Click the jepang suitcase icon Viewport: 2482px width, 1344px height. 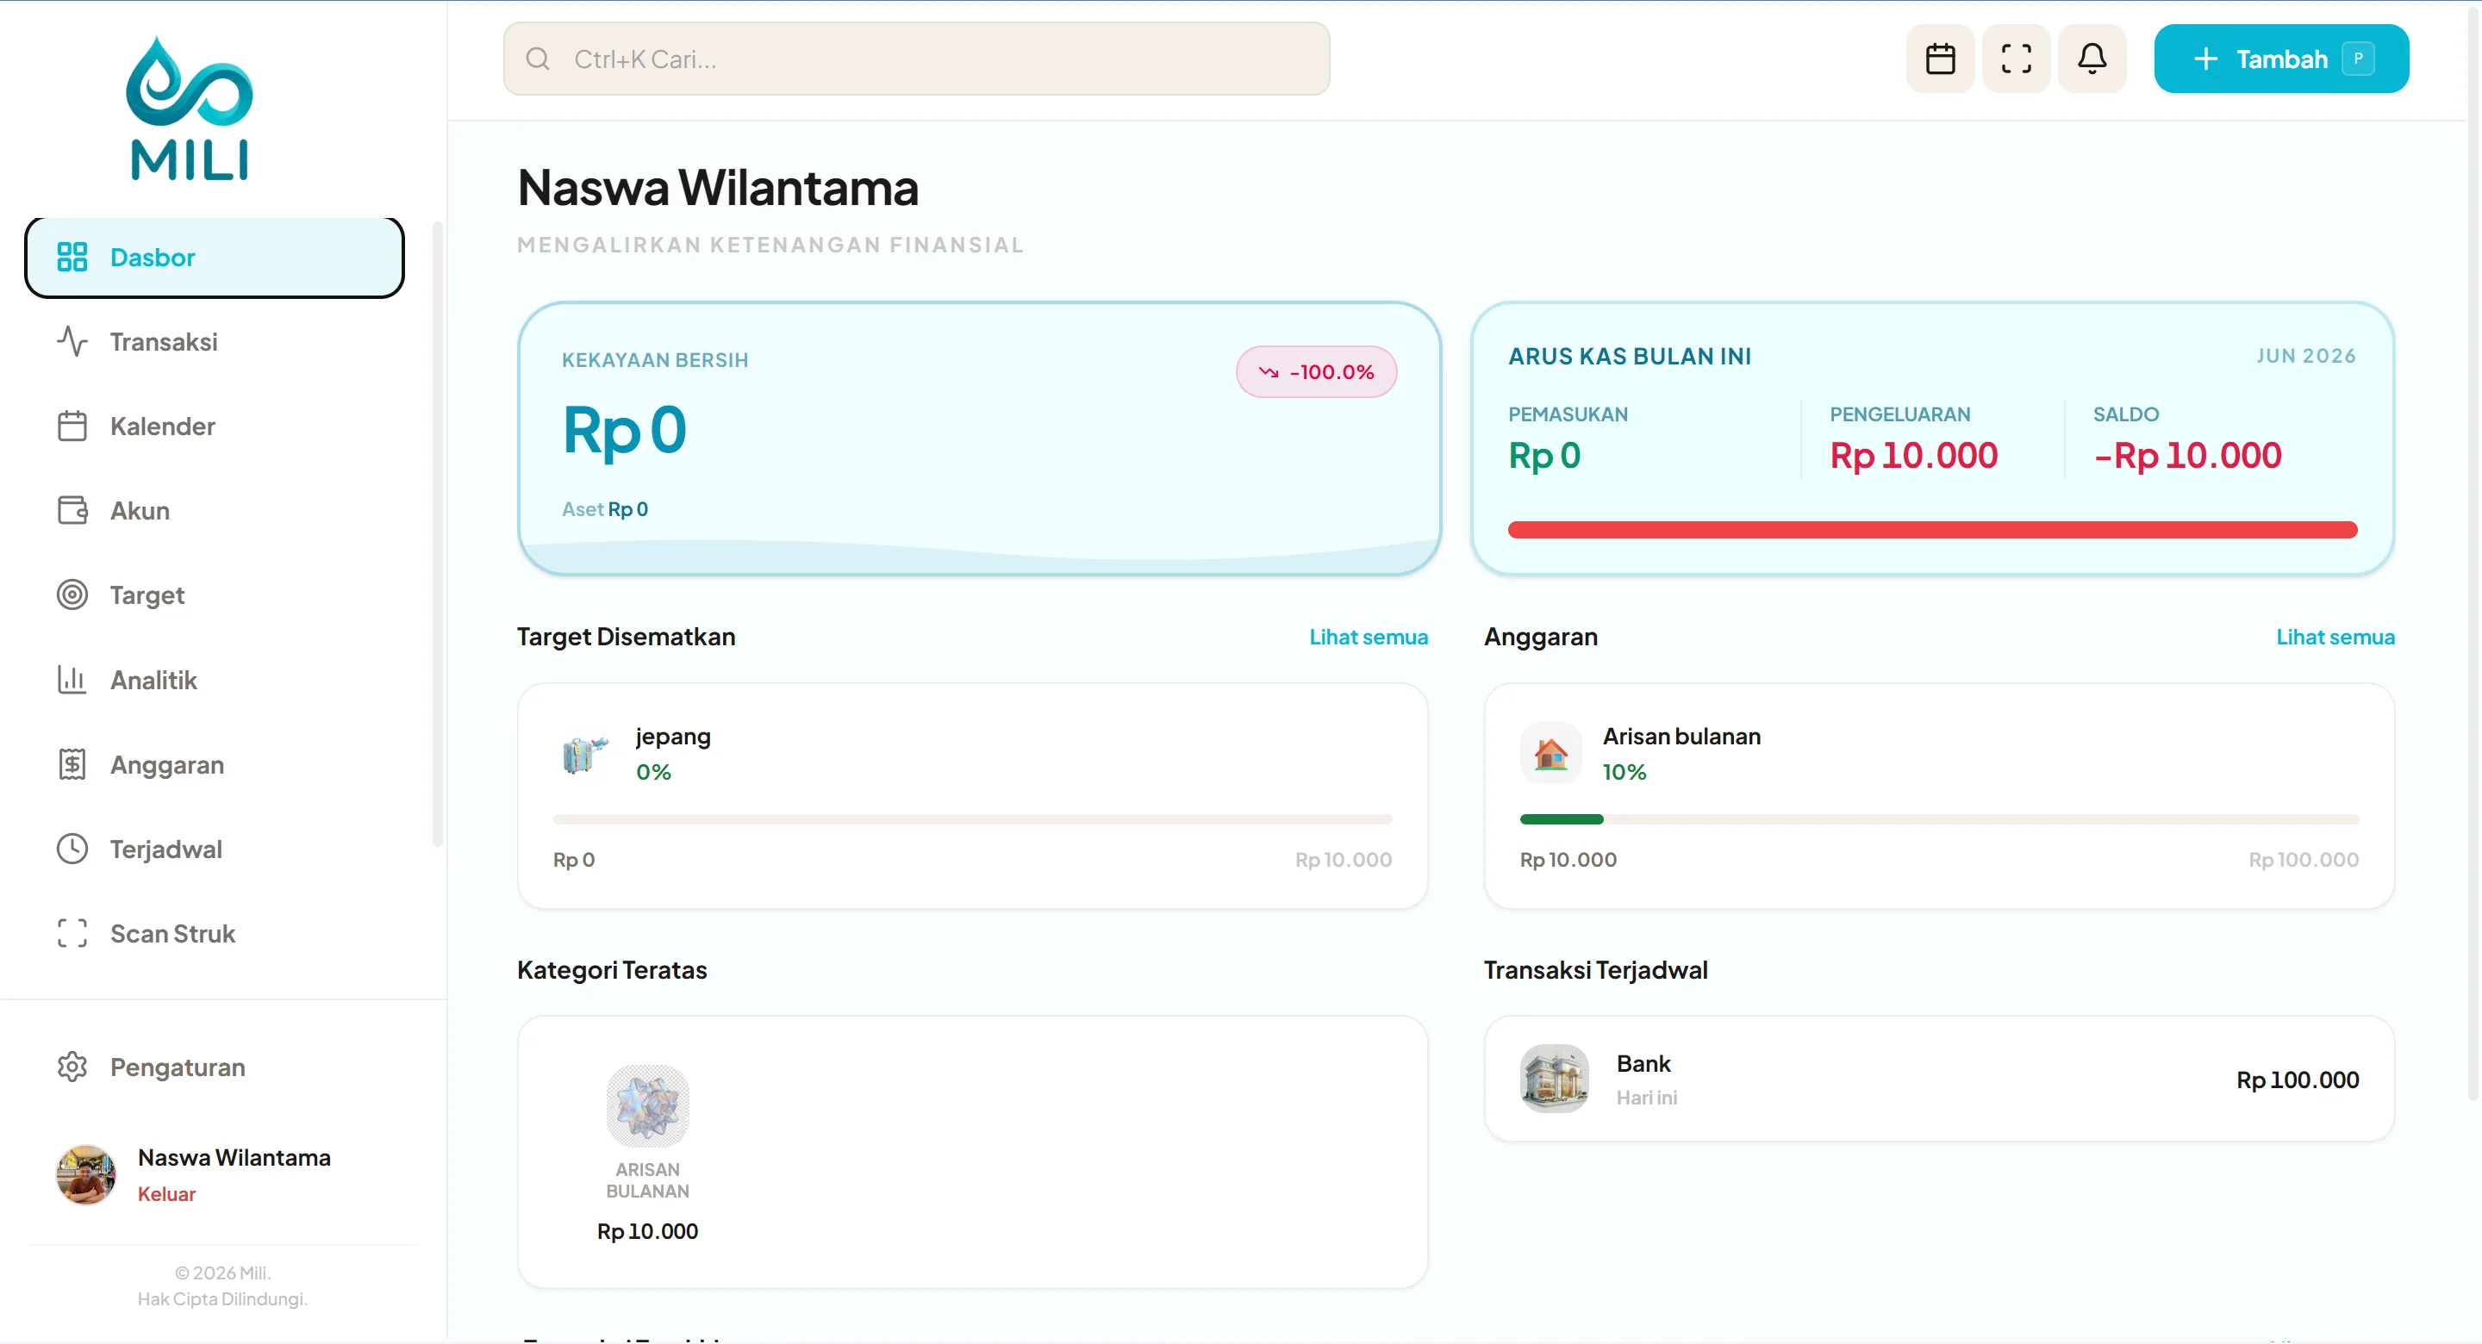(585, 753)
